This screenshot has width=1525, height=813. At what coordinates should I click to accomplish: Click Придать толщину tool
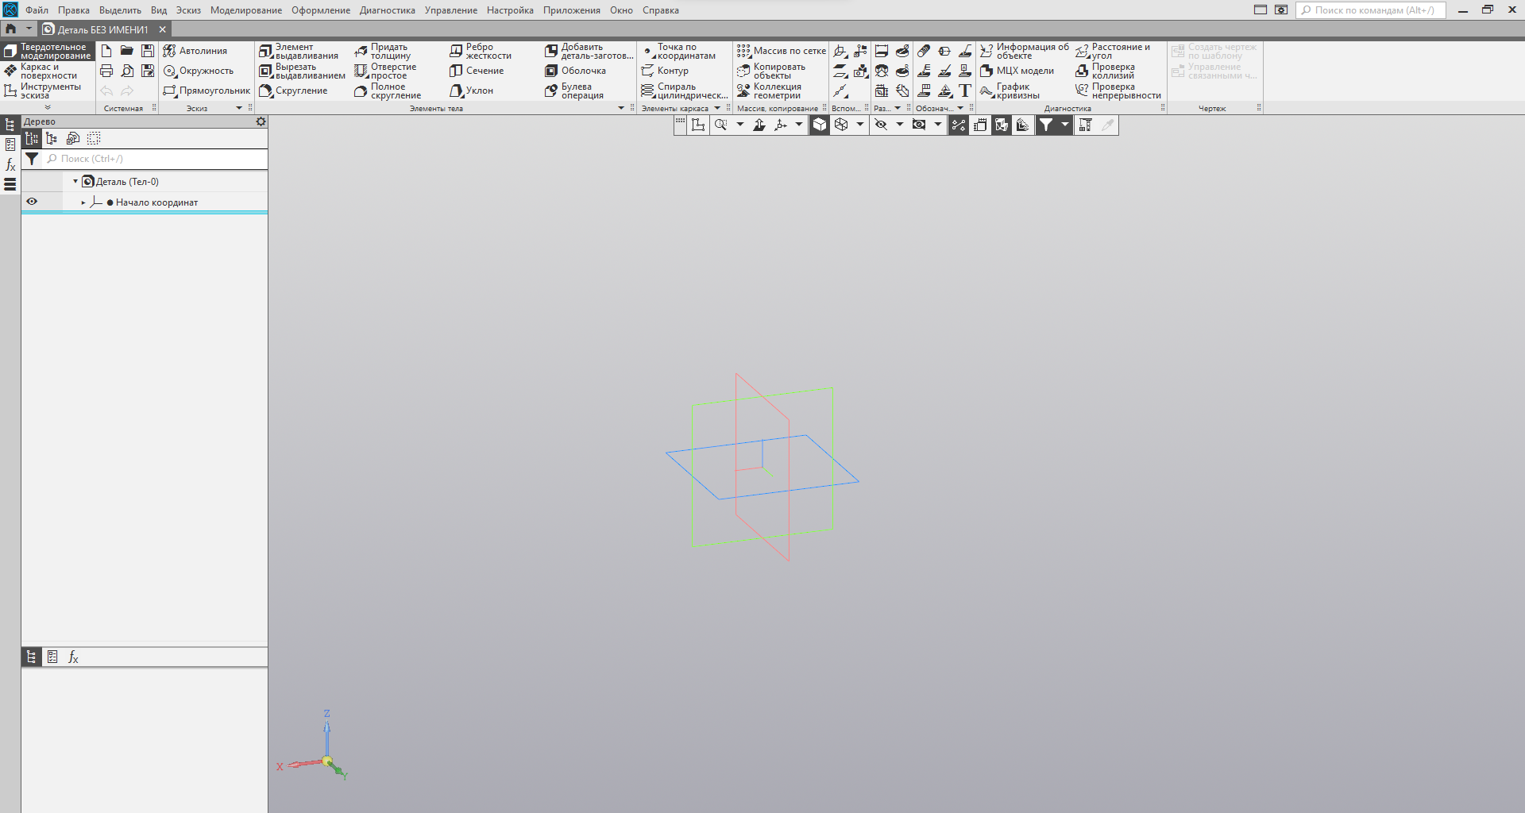[383, 51]
